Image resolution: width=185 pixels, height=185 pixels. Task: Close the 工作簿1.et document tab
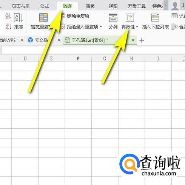coord(133,40)
